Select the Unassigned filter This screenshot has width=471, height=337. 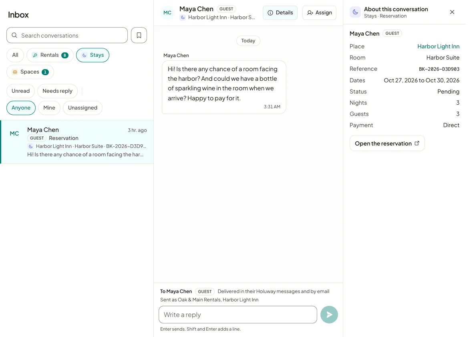tap(83, 108)
